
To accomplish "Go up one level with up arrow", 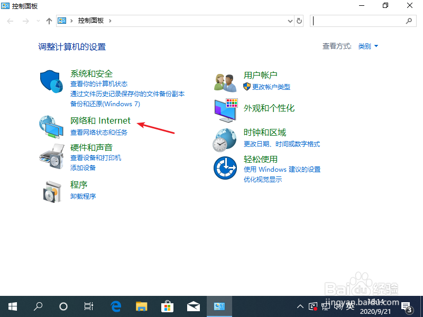I will (x=49, y=21).
